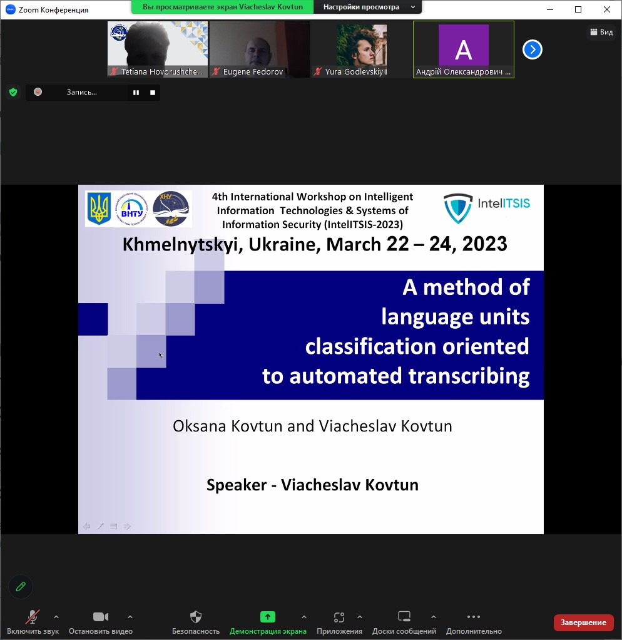Click the green Share Screen icon

click(268, 617)
